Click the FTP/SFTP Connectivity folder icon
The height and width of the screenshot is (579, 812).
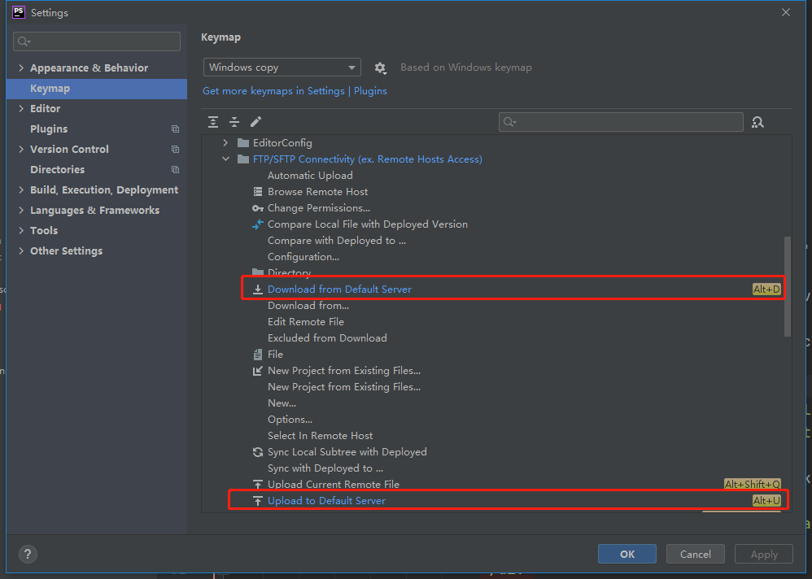243,159
